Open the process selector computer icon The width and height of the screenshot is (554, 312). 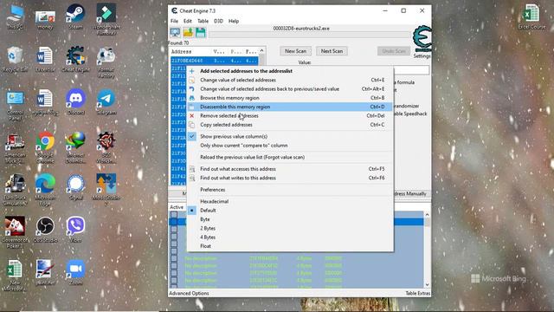(x=175, y=33)
